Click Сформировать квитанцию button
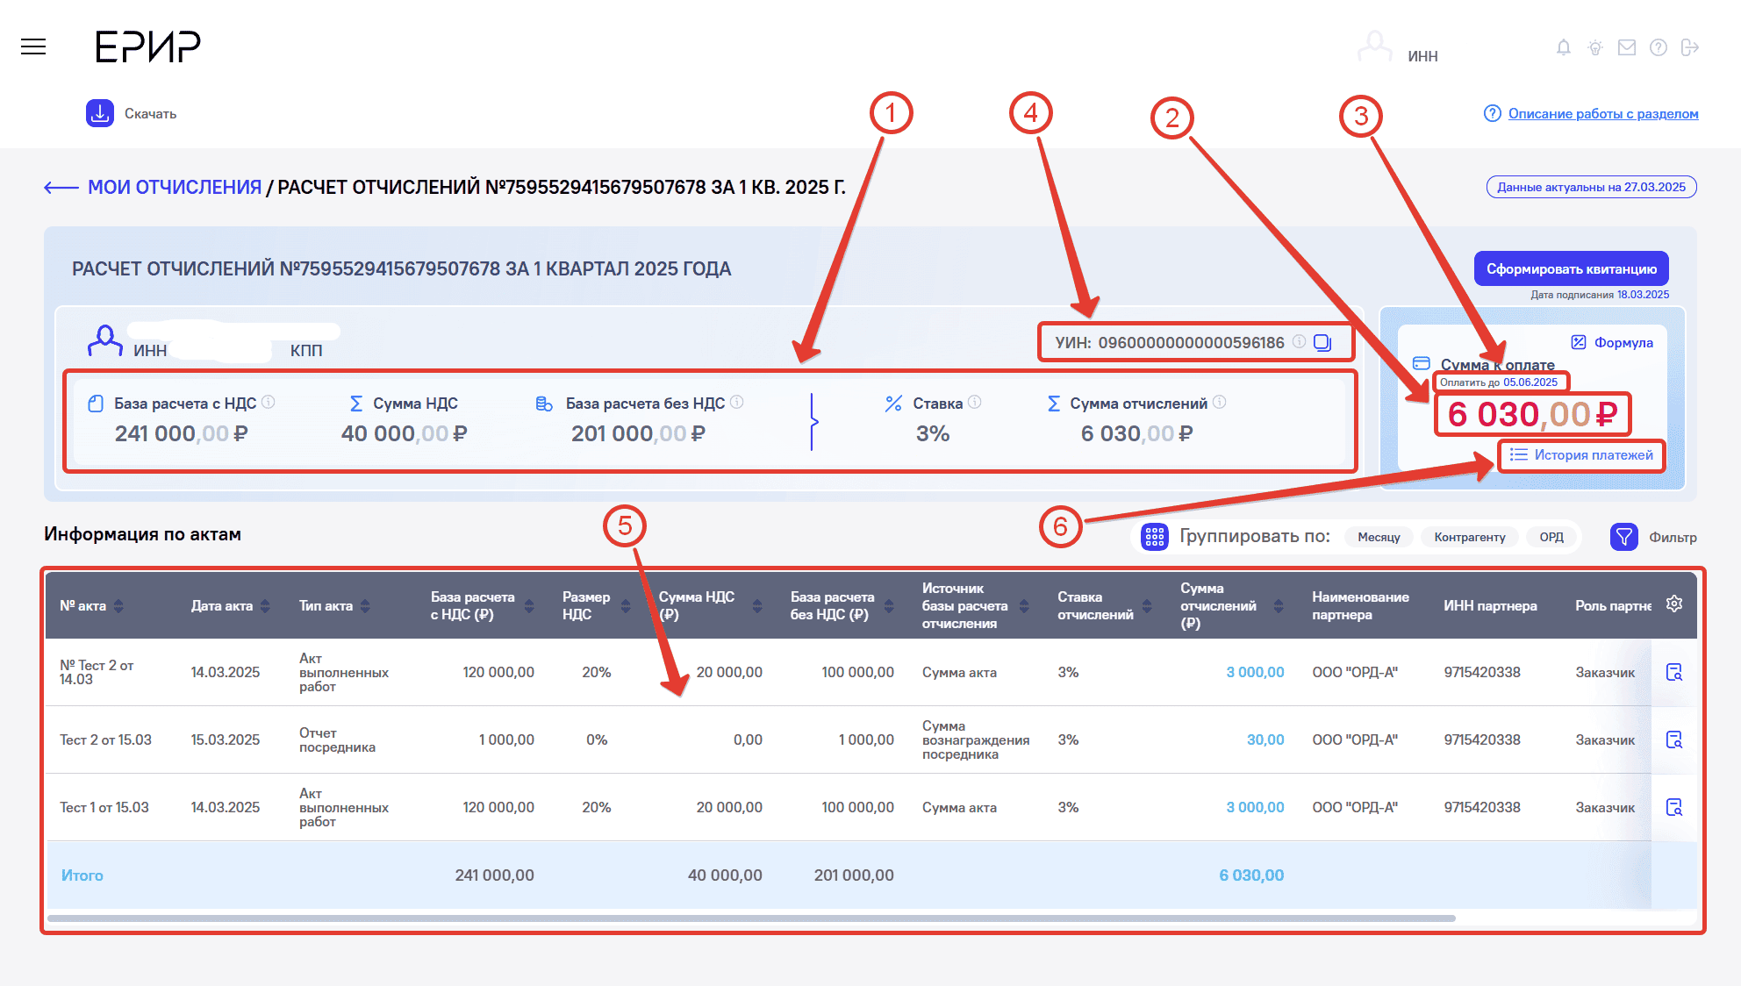The width and height of the screenshot is (1741, 986). (1571, 268)
